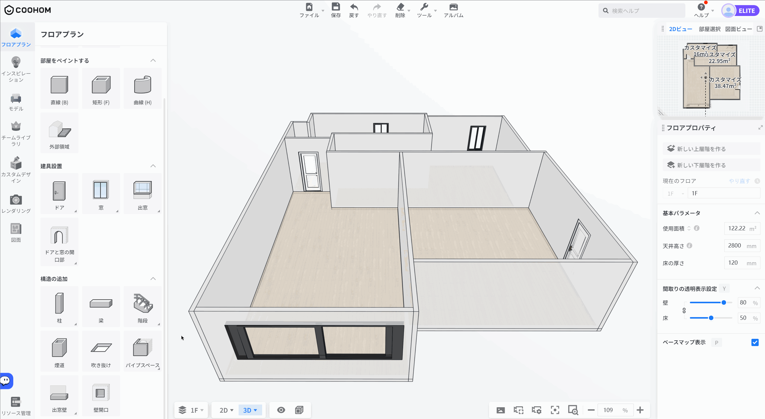This screenshot has height=419, width=765.
Task: Add a 階段 staircase
Action: click(143, 307)
